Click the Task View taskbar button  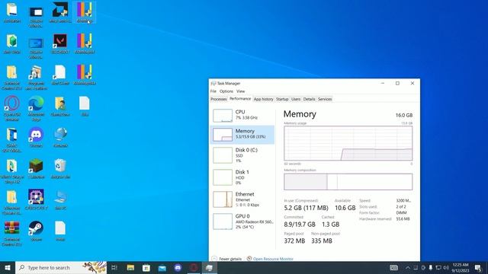pos(114,267)
